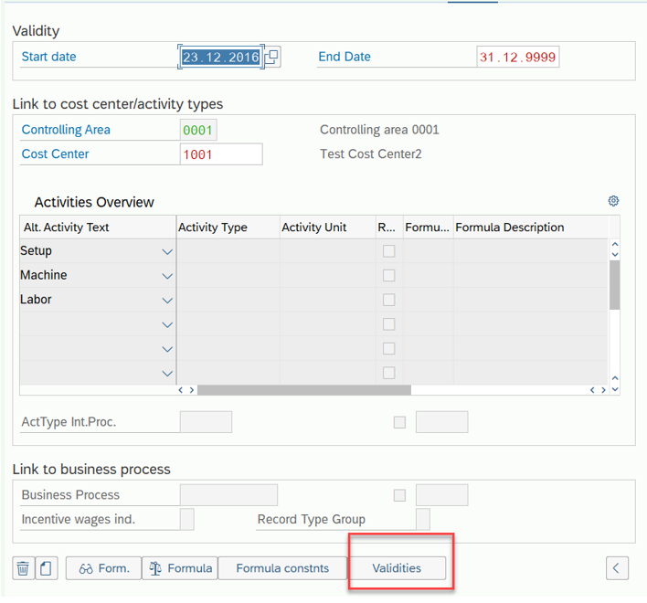Tick the reference checkbox in Machine row
Screen dimensions: 647x603
388,275
